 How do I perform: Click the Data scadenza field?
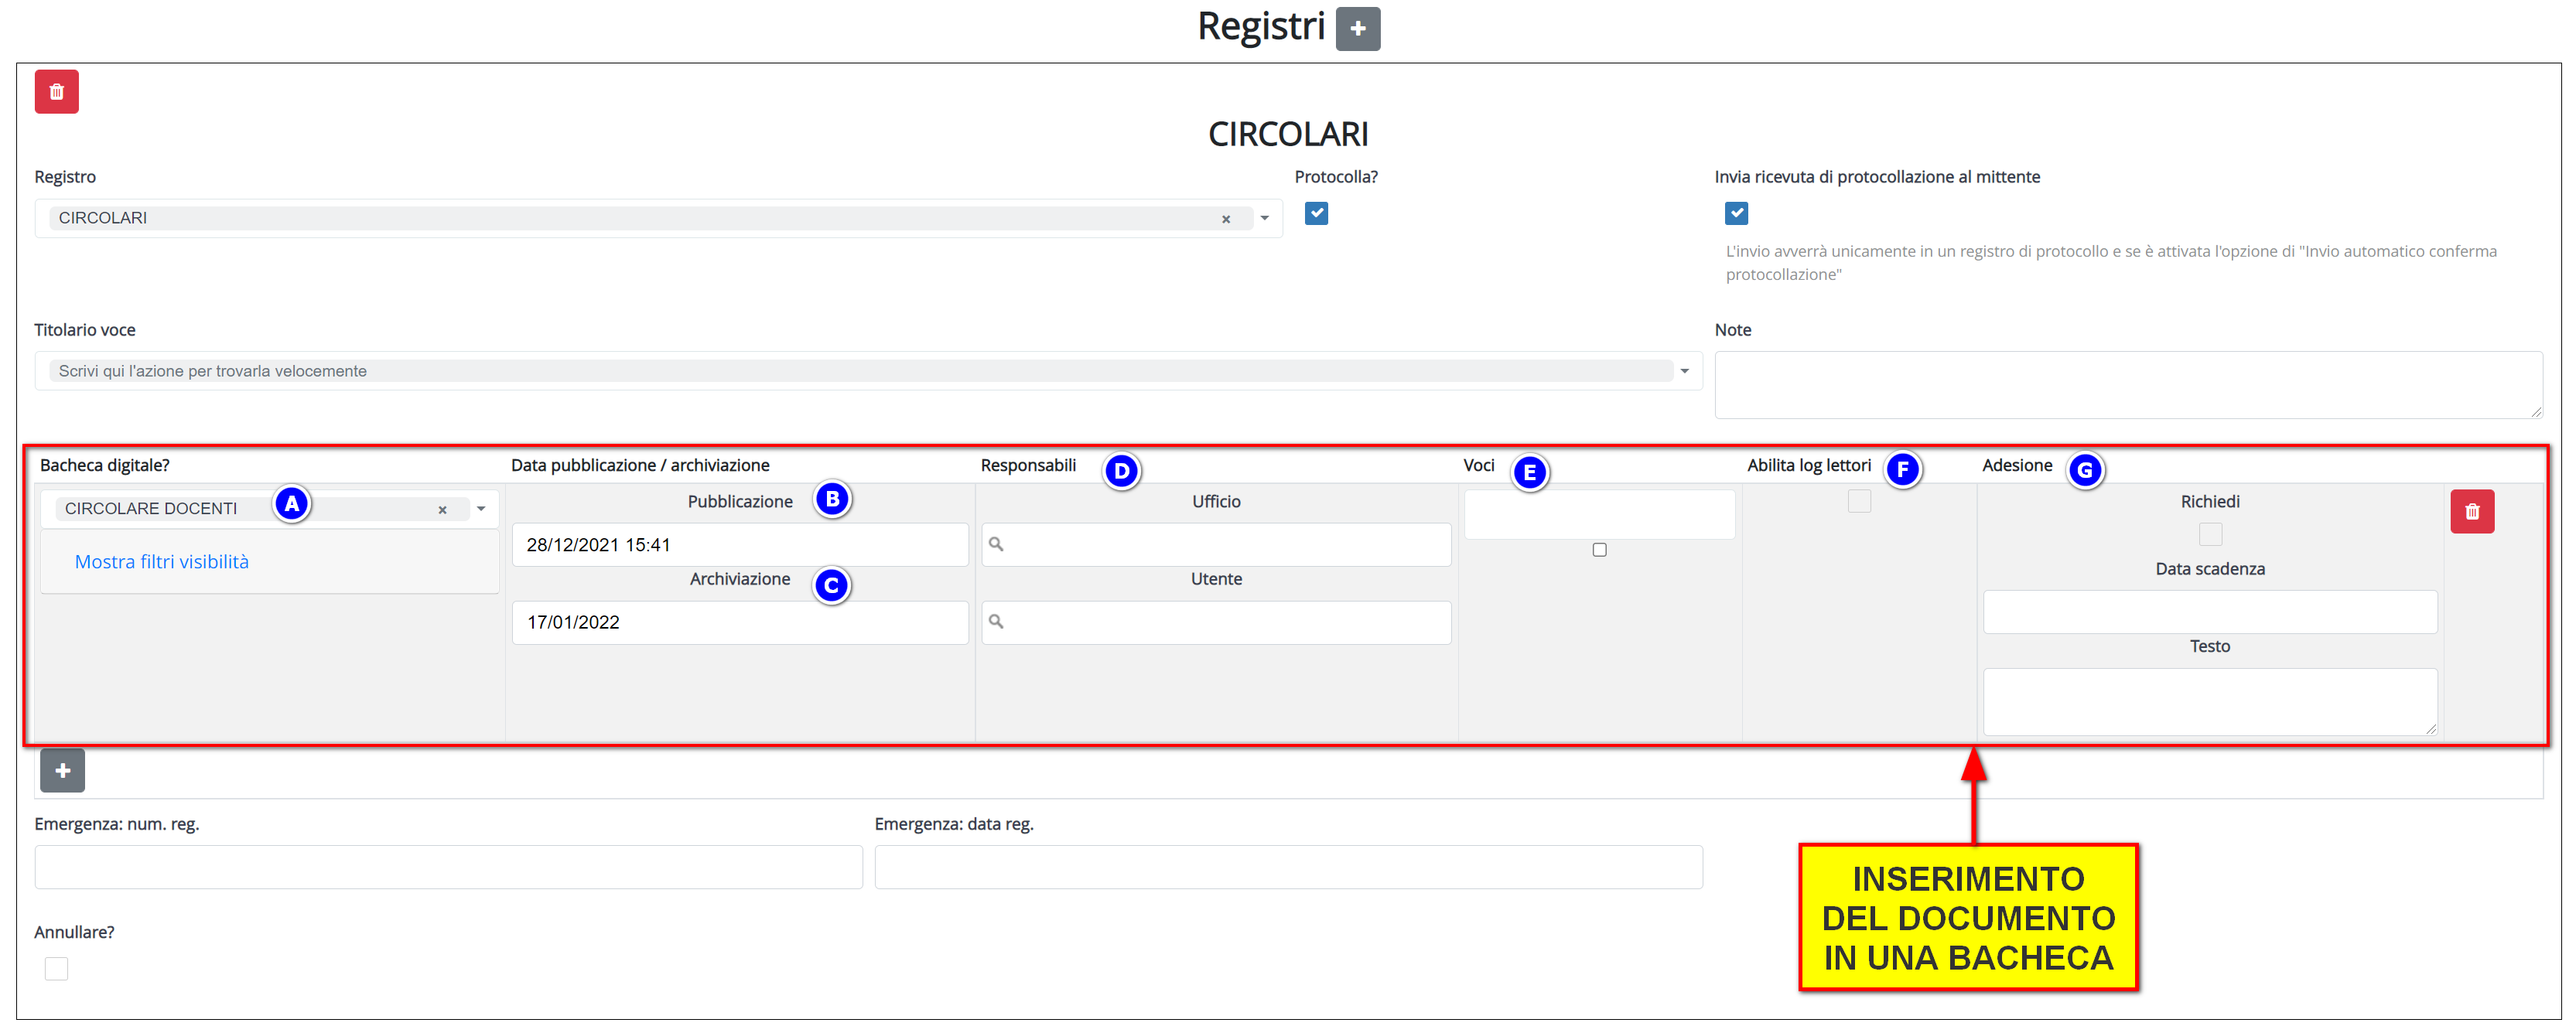2210,612
